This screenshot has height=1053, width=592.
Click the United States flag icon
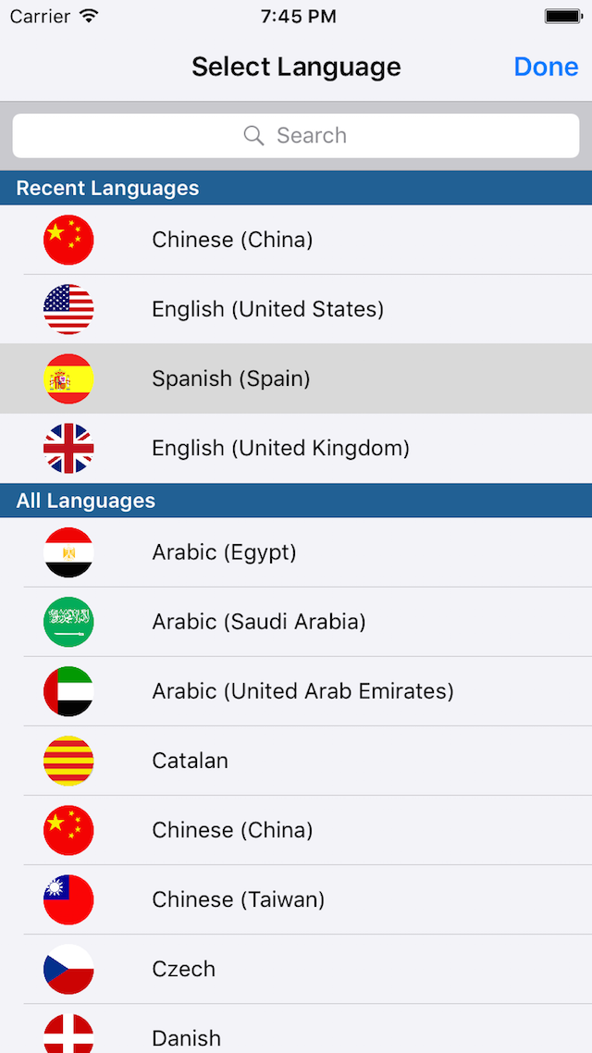pyautogui.click(x=68, y=309)
